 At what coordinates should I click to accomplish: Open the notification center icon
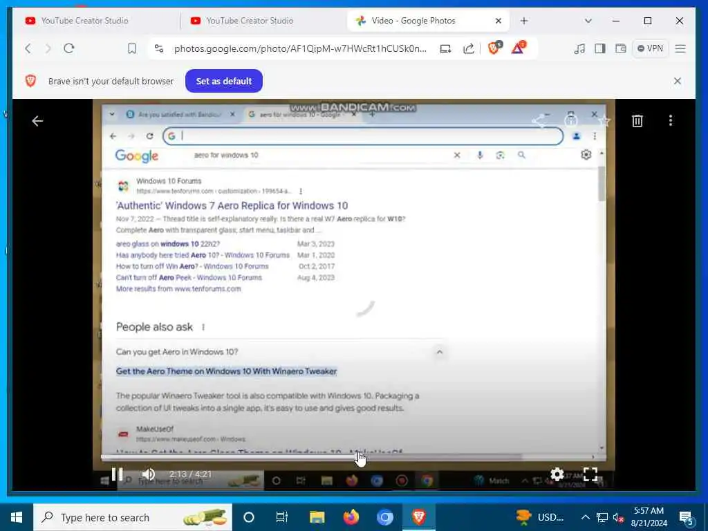point(686,518)
